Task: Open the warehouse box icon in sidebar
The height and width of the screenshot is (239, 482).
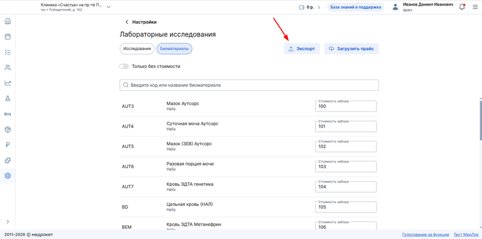Action: pyautogui.click(x=8, y=129)
